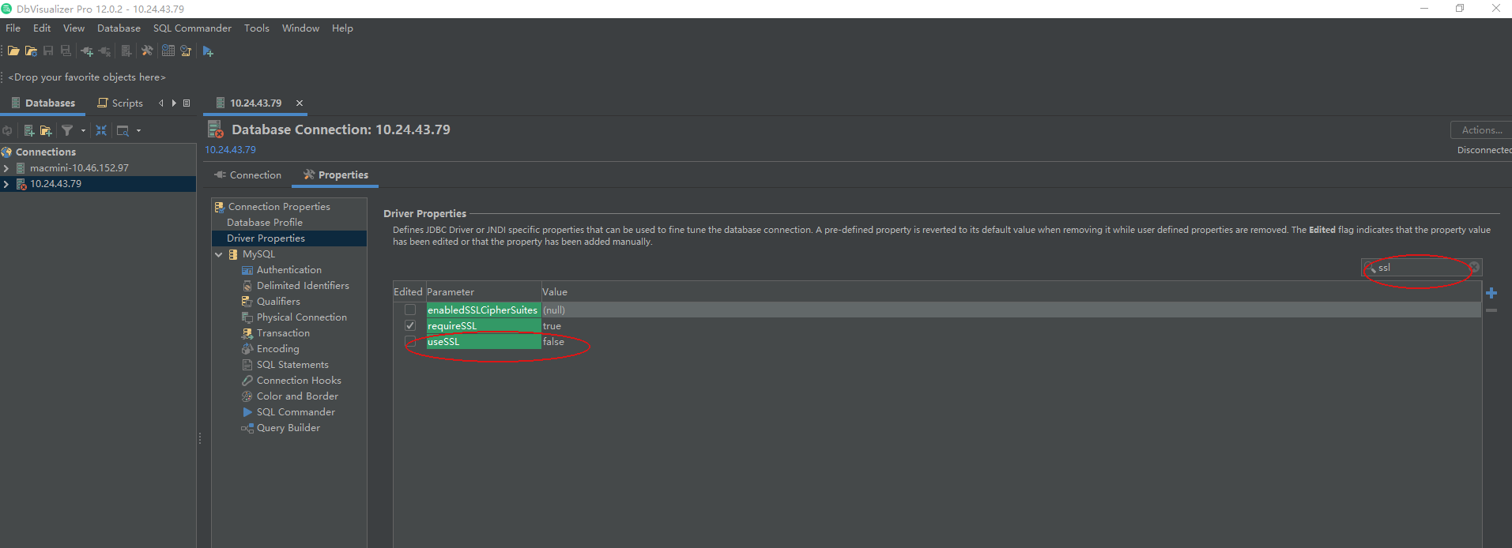The image size is (1512, 548).
Task: Select Authentication under MySQL
Action: click(289, 269)
